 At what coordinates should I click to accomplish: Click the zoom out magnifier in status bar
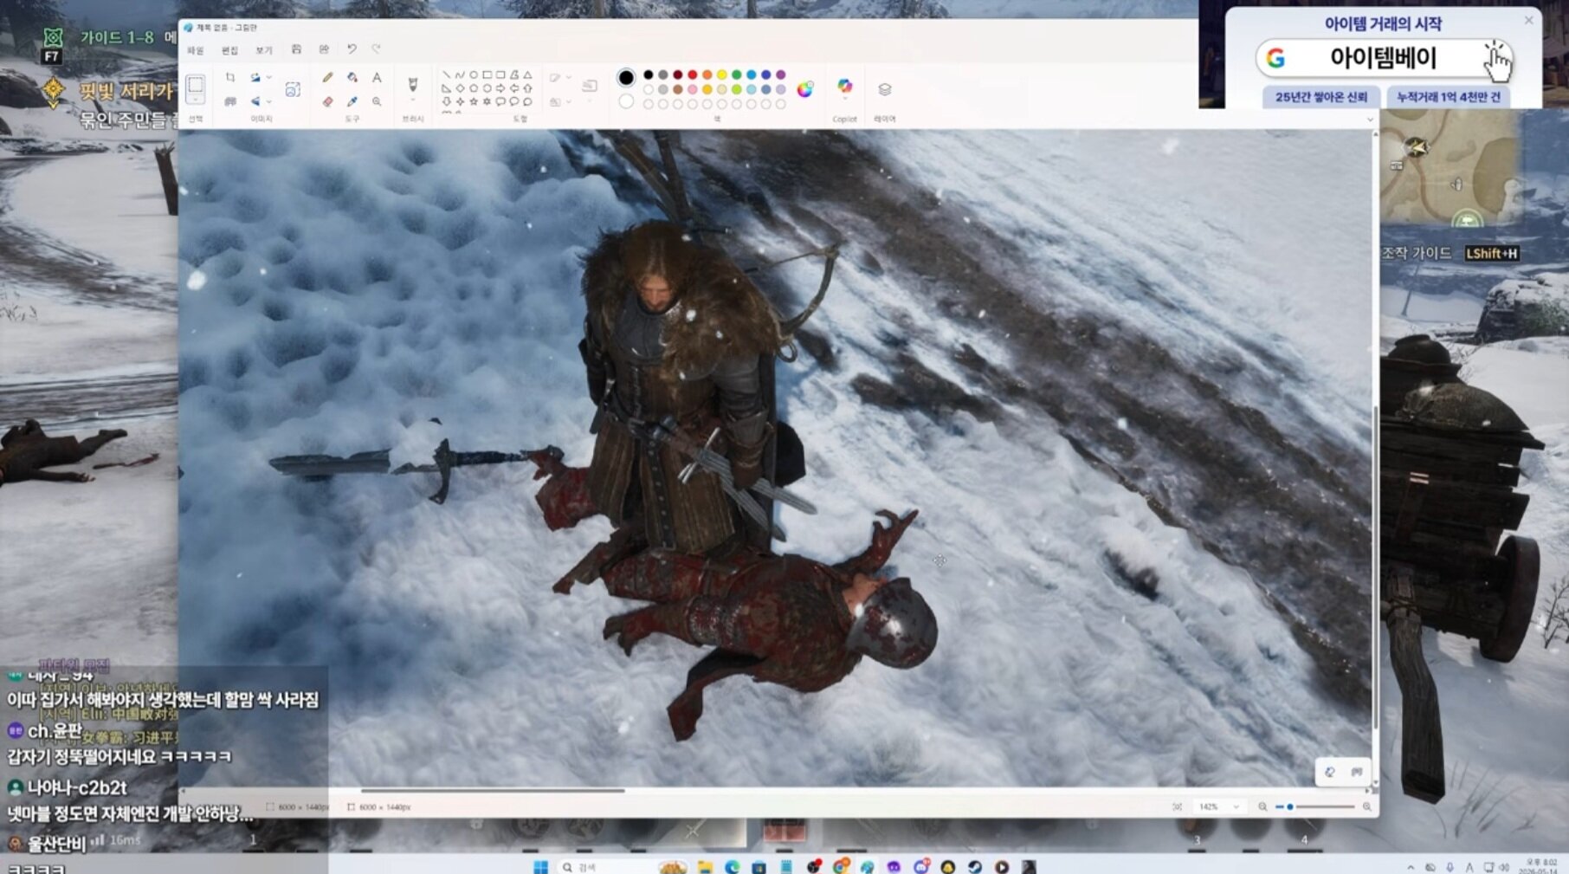[1262, 806]
